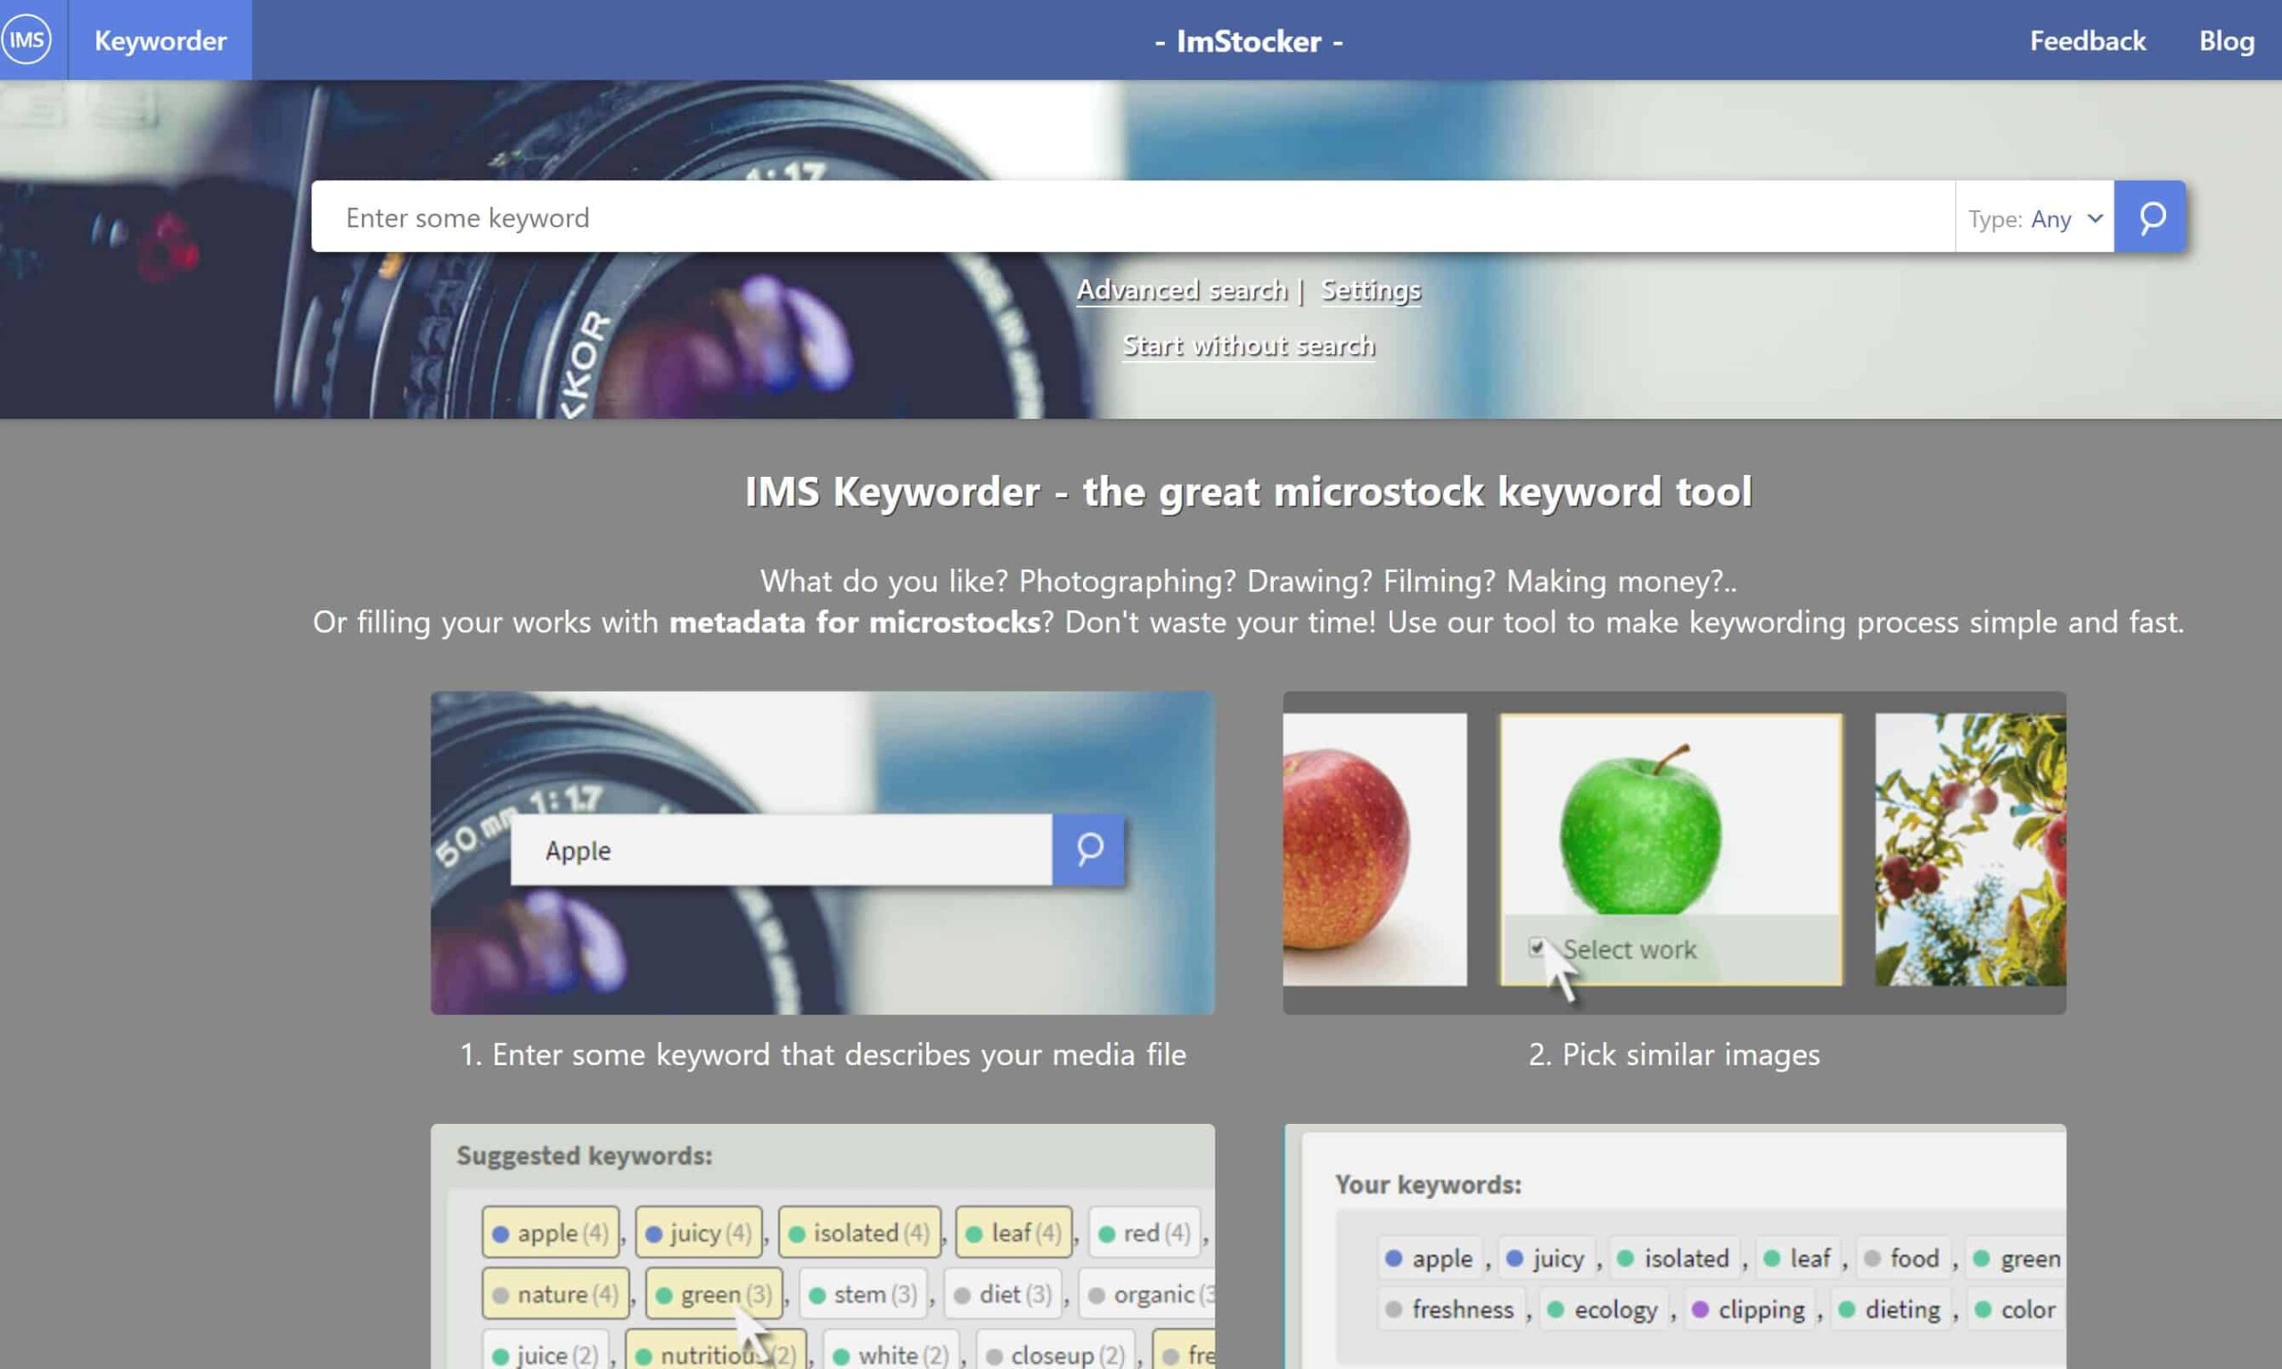Click the red apple example image
Viewport: 2282px width, 1369px height.
[x=1356, y=848]
